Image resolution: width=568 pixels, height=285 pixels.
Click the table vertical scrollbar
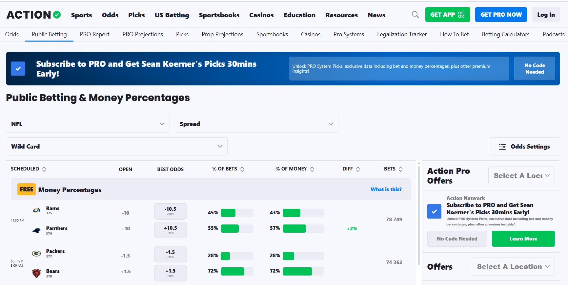coord(419,216)
